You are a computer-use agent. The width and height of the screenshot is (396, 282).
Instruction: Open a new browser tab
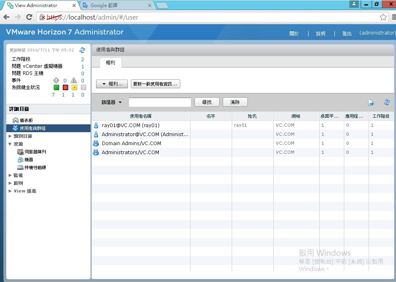click(x=162, y=5)
